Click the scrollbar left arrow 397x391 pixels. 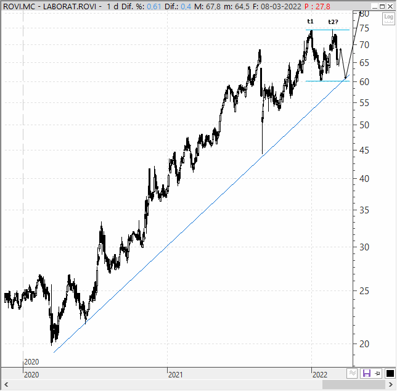pyautogui.click(x=6, y=385)
